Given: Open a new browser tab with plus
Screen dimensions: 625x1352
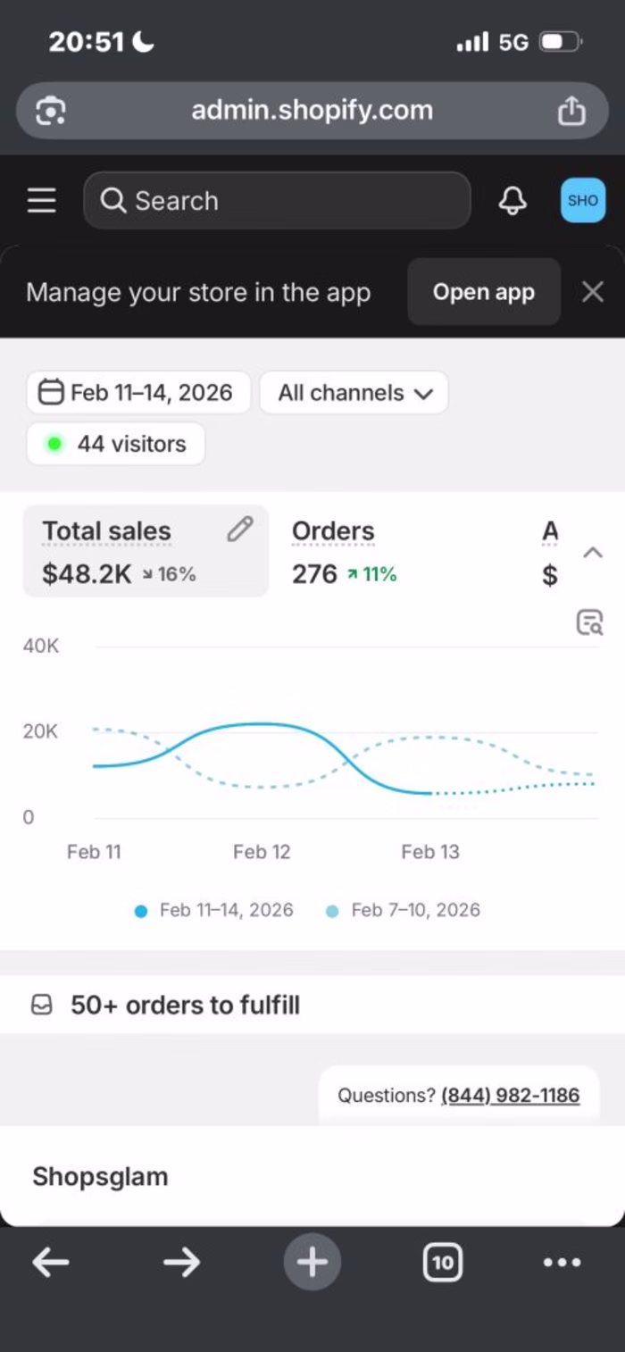Looking at the screenshot, I should coord(312,1262).
